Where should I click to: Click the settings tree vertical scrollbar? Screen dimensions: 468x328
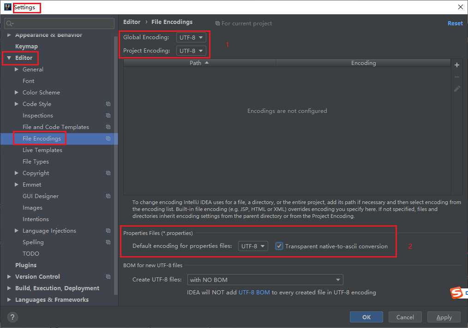[x=116, y=165]
